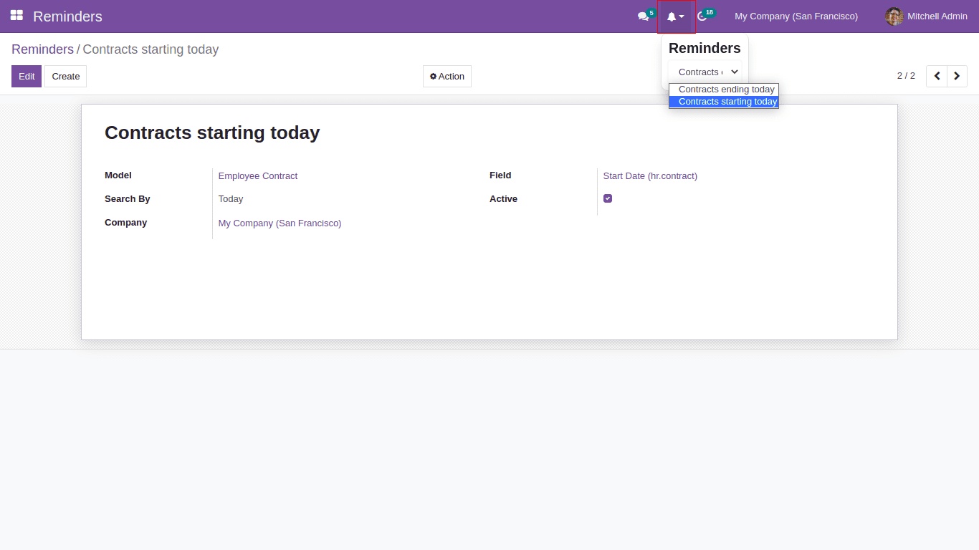This screenshot has width=979, height=550.
Task: Click the Edit button
Action: point(26,76)
